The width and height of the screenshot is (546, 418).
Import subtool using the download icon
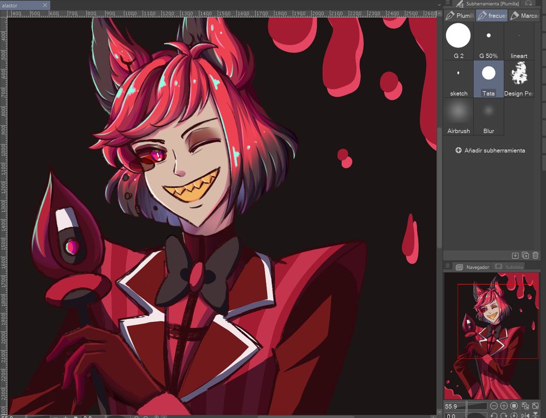tap(515, 255)
